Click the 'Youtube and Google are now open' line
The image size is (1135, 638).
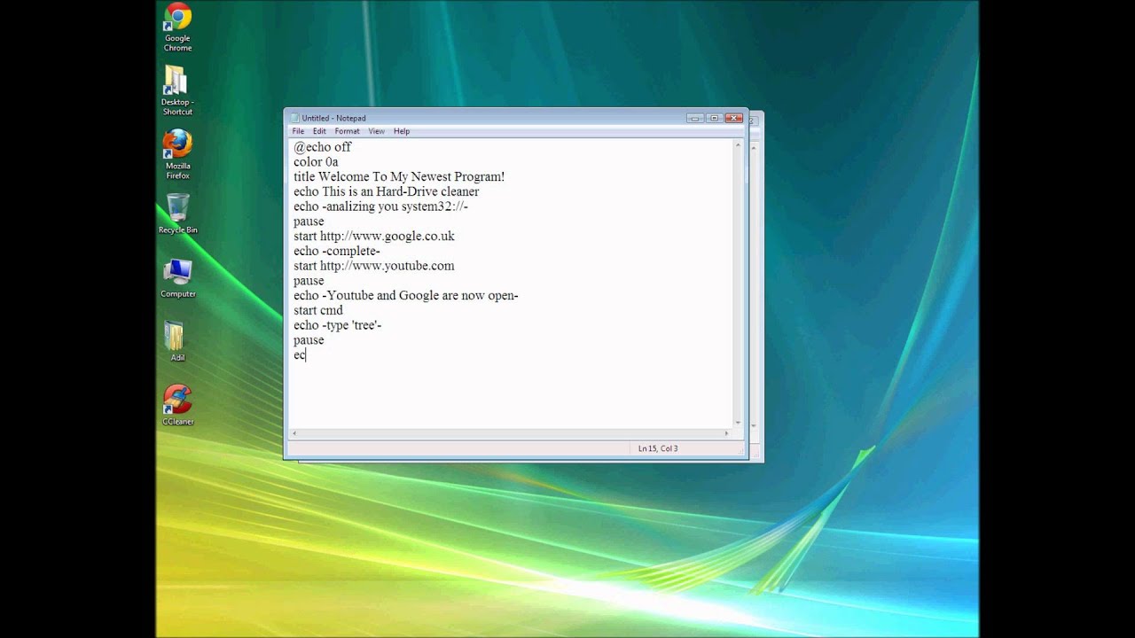406,296
